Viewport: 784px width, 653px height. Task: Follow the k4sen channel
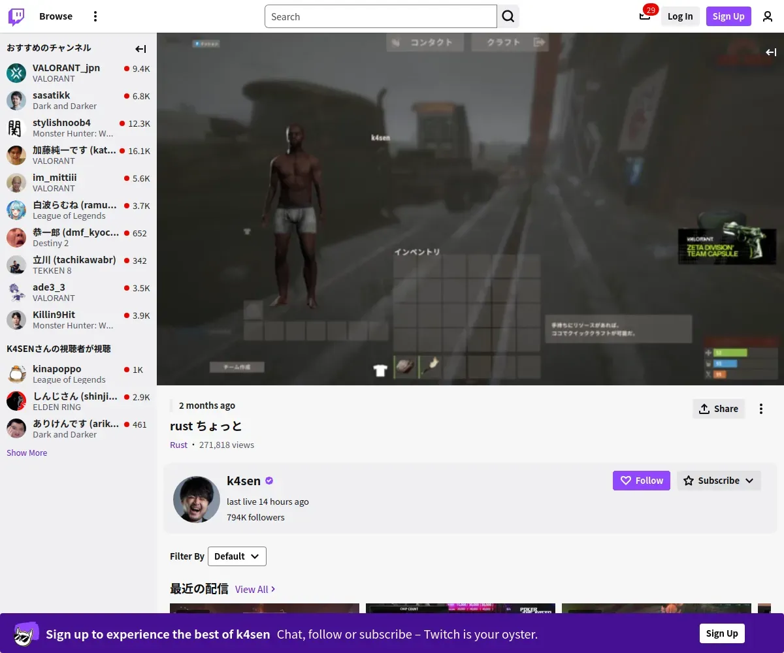(x=642, y=481)
